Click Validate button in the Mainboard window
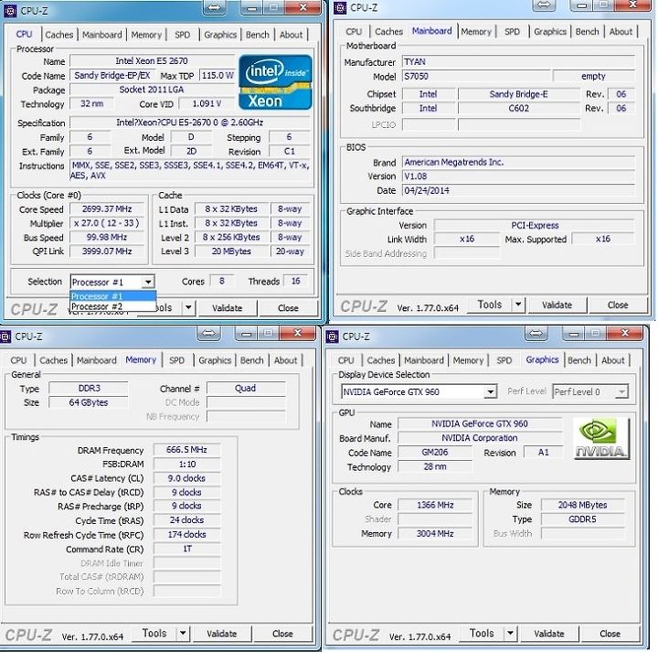The image size is (658, 652). [557, 305]
